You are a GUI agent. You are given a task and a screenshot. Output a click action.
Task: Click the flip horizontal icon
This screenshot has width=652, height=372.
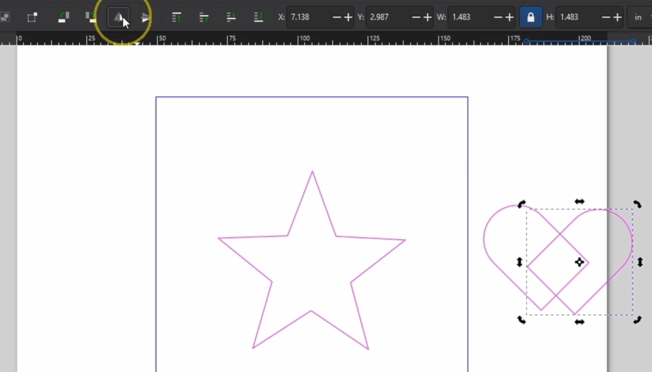[x=119, y=17]
